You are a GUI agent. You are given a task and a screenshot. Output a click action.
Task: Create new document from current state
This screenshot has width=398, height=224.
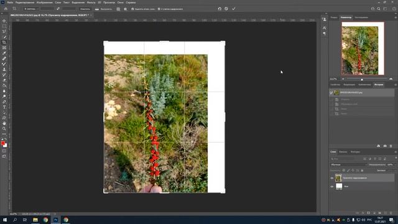(x=379, y=146)
